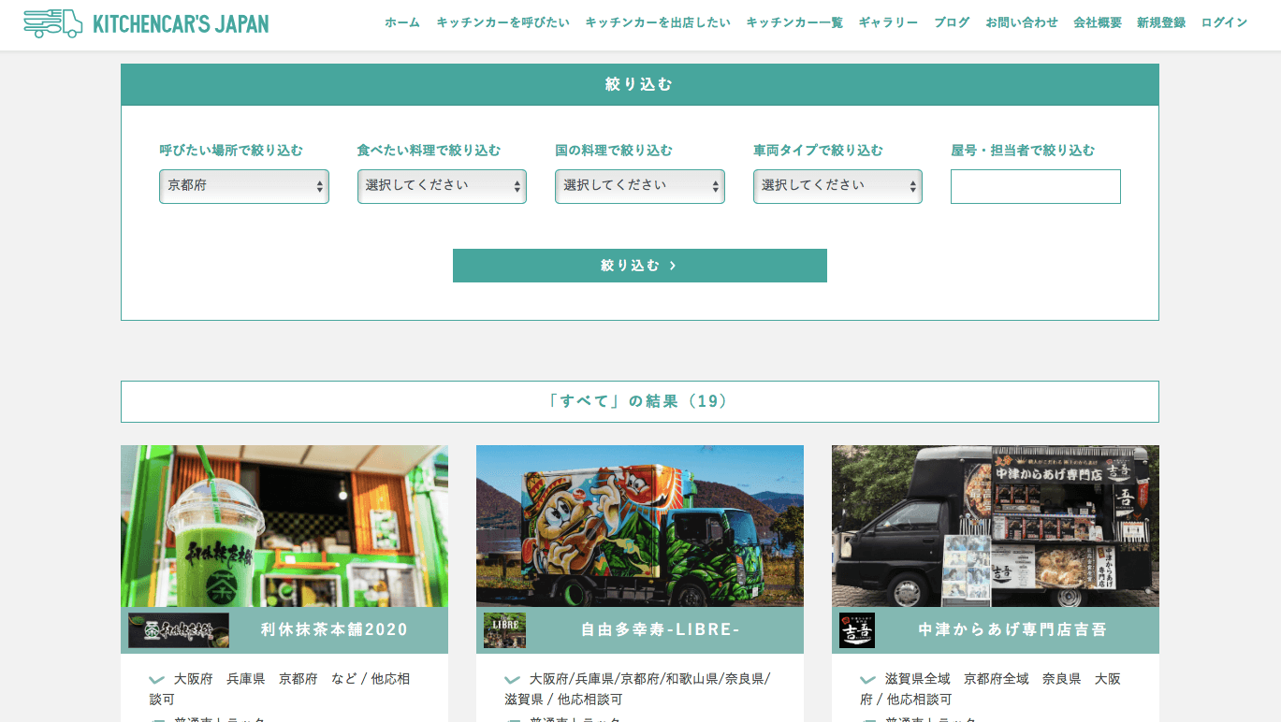Image resolution: width=1281 pixels, height=722 pixels.
Task: Click the 屋号・担当者 text input field
Action: [1035, 186]
